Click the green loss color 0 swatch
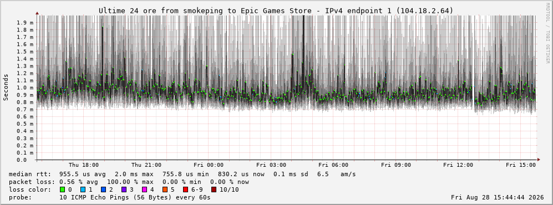553x205 pixels. (63, 189)
